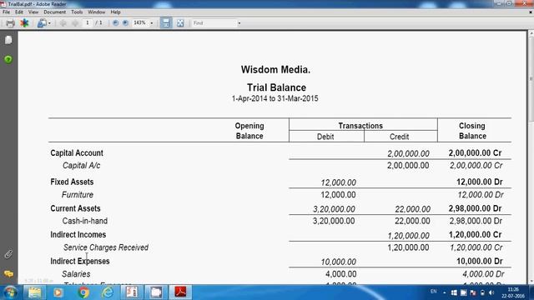
Task: Toggle fit one full page view
Action: [180, 23]
